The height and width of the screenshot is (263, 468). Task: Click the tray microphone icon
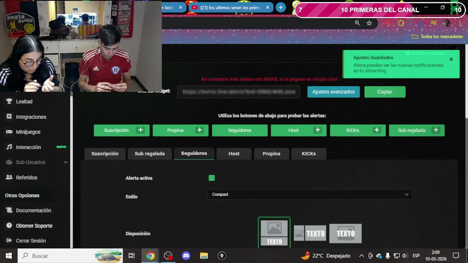(x=388, y=256)
